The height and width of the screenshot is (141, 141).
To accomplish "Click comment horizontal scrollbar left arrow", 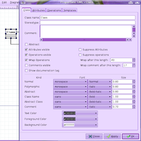I will click(x=41, y=40).
